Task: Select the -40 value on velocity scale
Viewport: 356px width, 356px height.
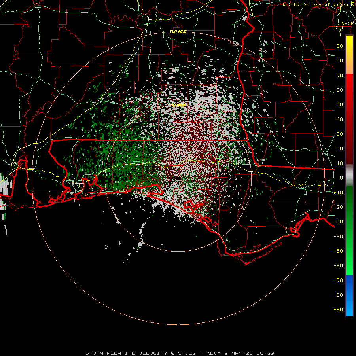Action: pos(338,237)
